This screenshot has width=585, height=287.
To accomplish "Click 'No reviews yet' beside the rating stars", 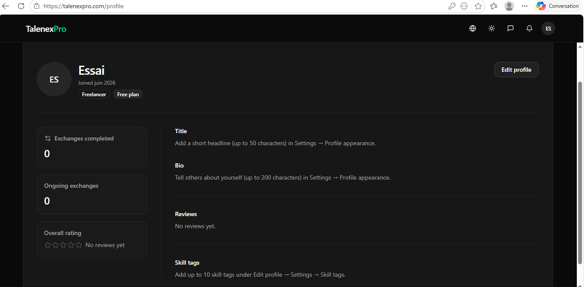I will tap(105, 245).
